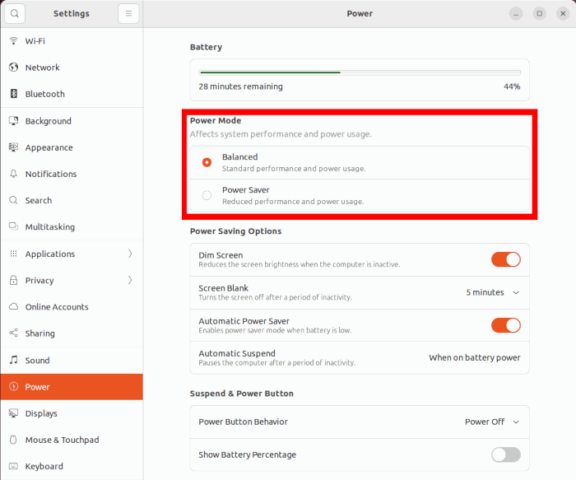
Task: Switch to Bluetooth settings
Action: point(72,94)
